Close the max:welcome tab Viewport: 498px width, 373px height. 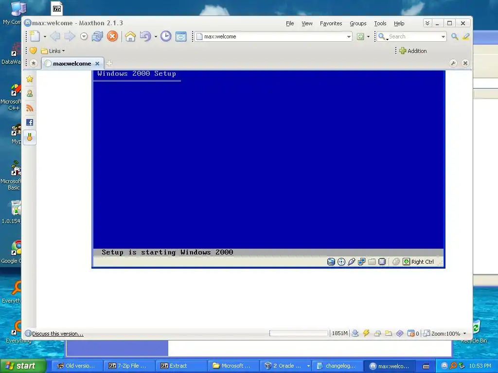97,64
